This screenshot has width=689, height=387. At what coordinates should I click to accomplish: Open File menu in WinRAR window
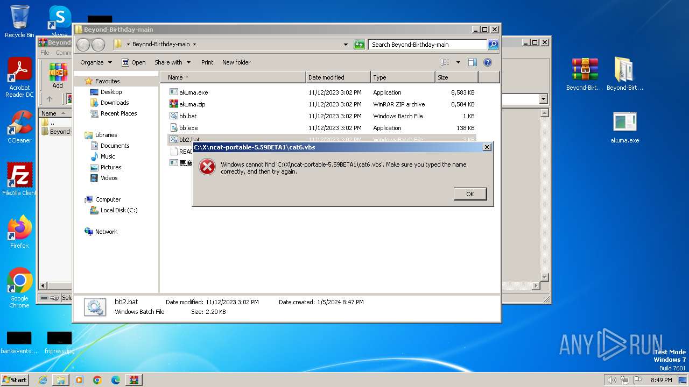coord(45,53)
